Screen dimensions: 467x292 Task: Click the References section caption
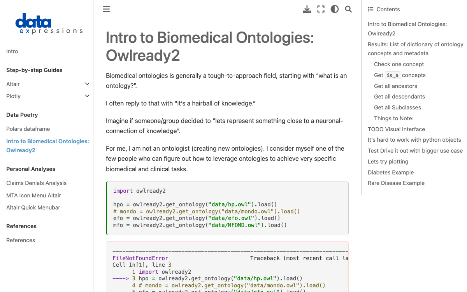point(21,226)
